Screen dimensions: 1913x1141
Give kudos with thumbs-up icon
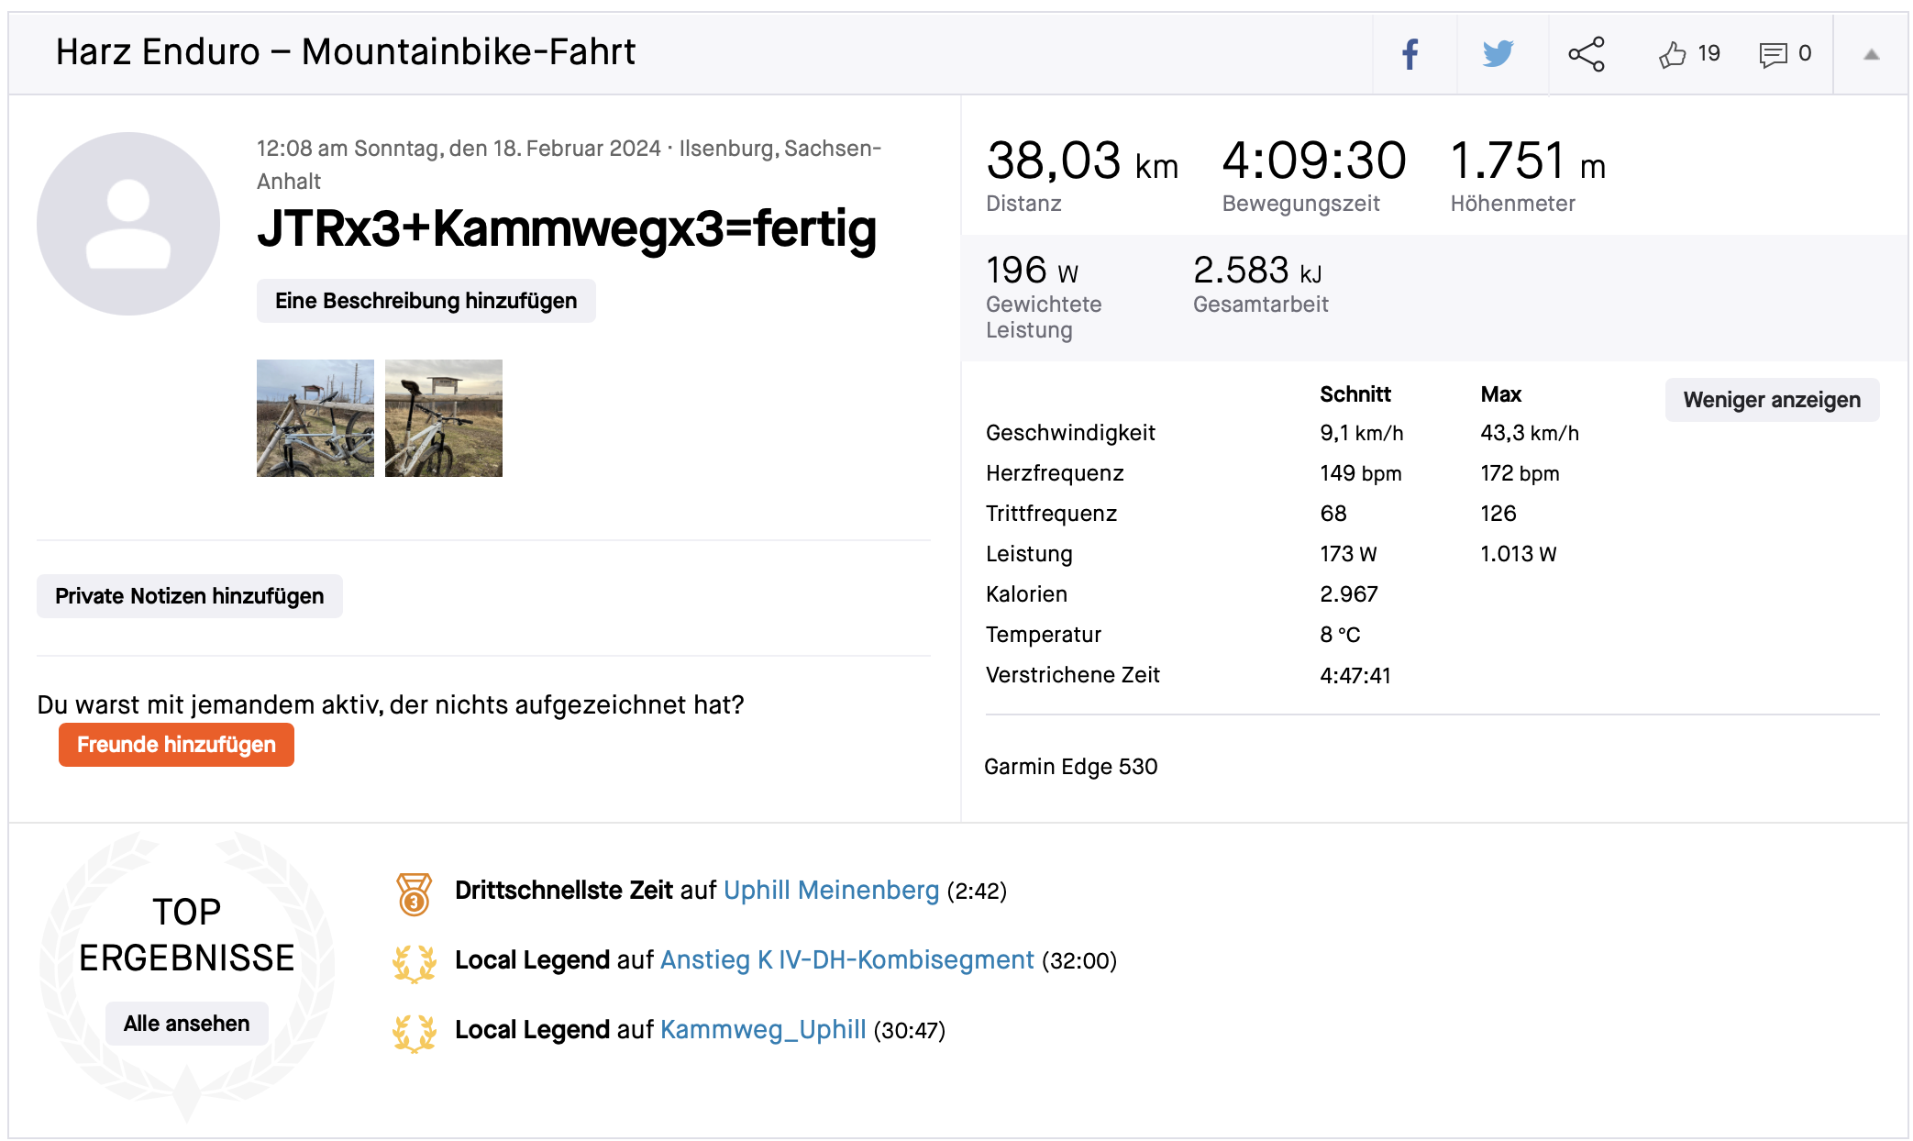[1673, 55]
